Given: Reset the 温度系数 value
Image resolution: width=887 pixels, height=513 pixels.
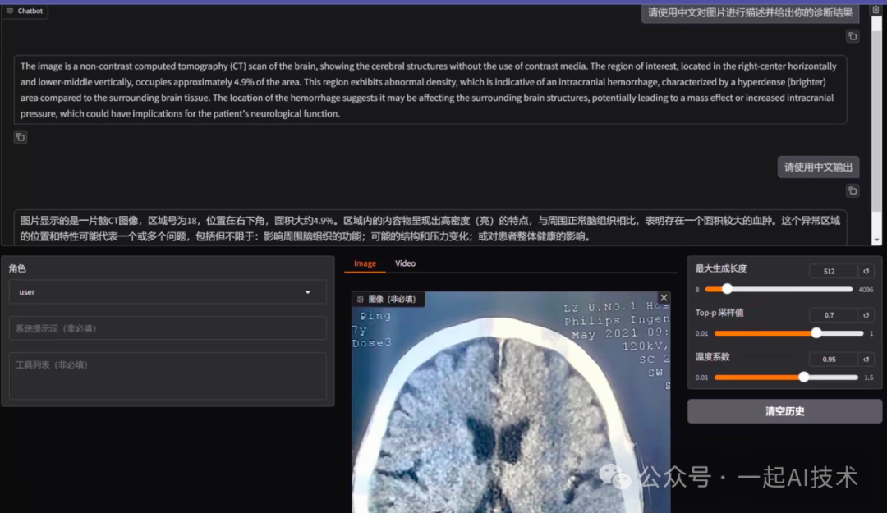Looking at the screenshot, I should pyautogui.click(x=868, y=359).
